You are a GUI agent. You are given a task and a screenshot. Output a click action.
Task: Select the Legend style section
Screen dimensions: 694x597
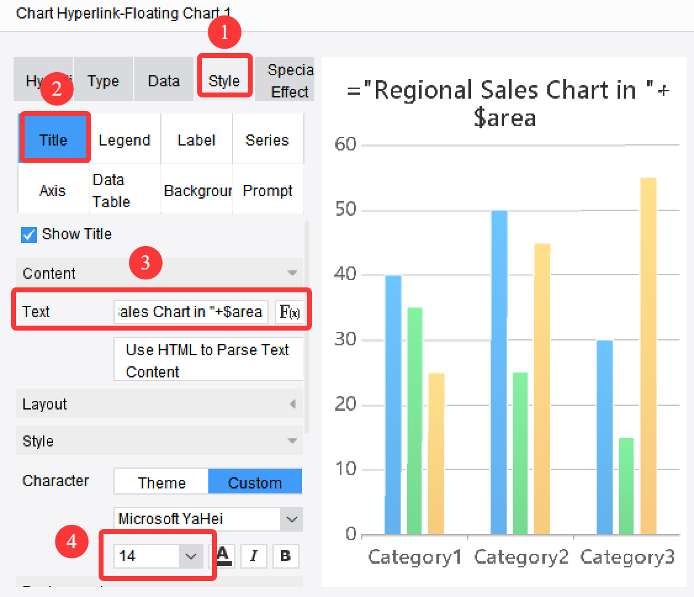[125, 140]
